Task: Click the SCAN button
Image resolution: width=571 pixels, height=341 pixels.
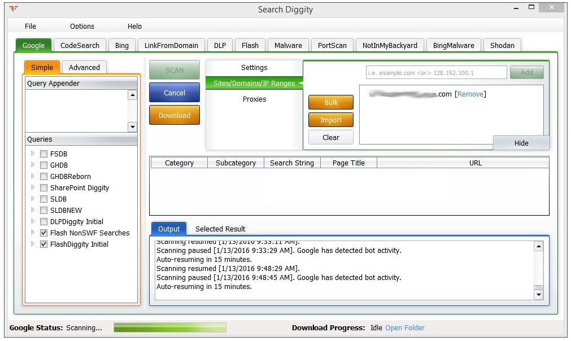Action: [x=175, y=70]
